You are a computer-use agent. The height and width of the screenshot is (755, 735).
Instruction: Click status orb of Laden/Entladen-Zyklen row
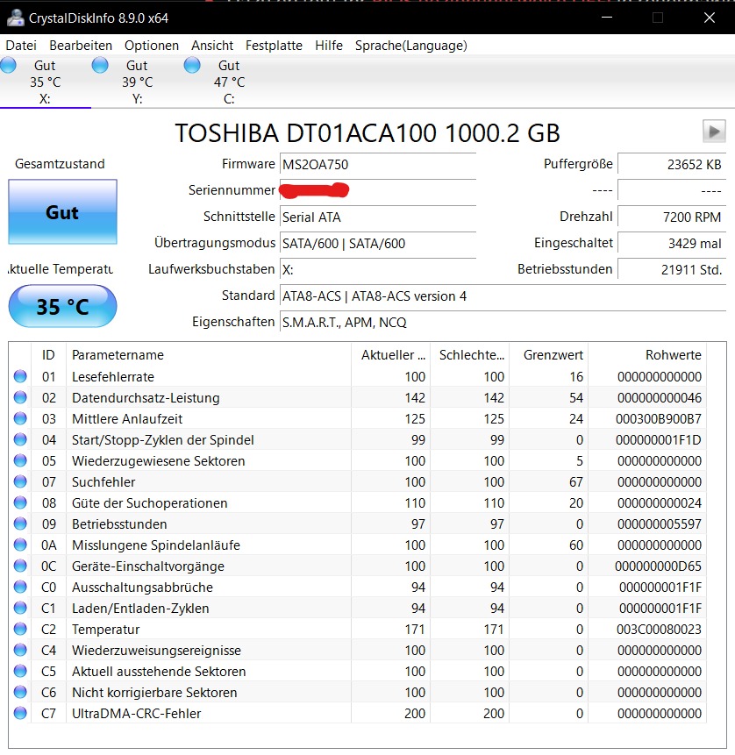pyautogui.click(x=20, y=608)
